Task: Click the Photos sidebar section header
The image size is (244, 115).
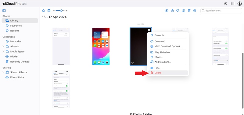Action: (6, 16)
